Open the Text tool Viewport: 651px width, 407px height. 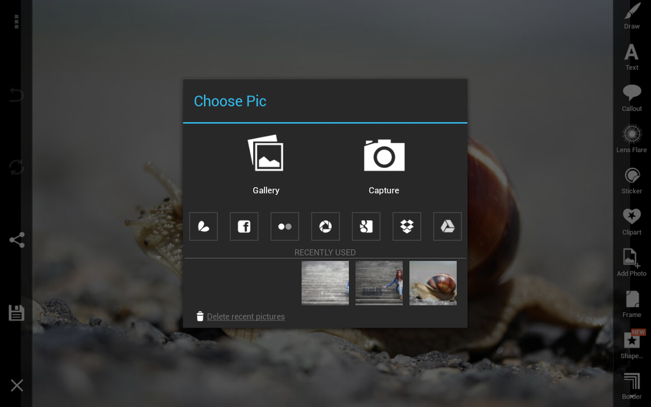pos(632,57)
